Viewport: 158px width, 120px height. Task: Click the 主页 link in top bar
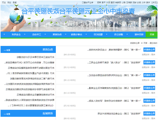(x=4, y=2)
